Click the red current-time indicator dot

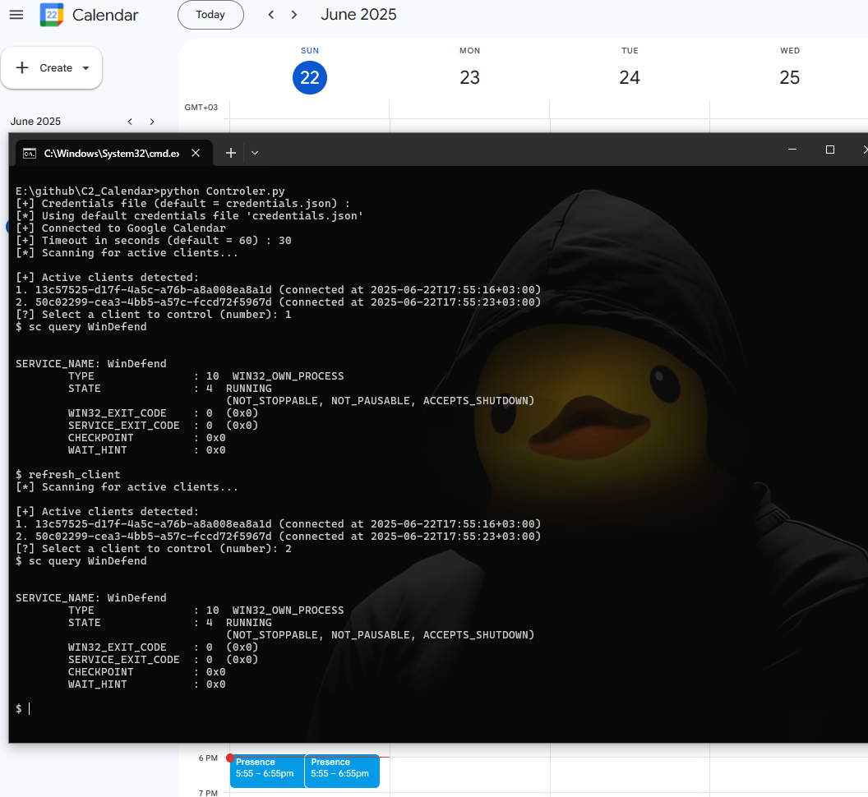point(230,758)
